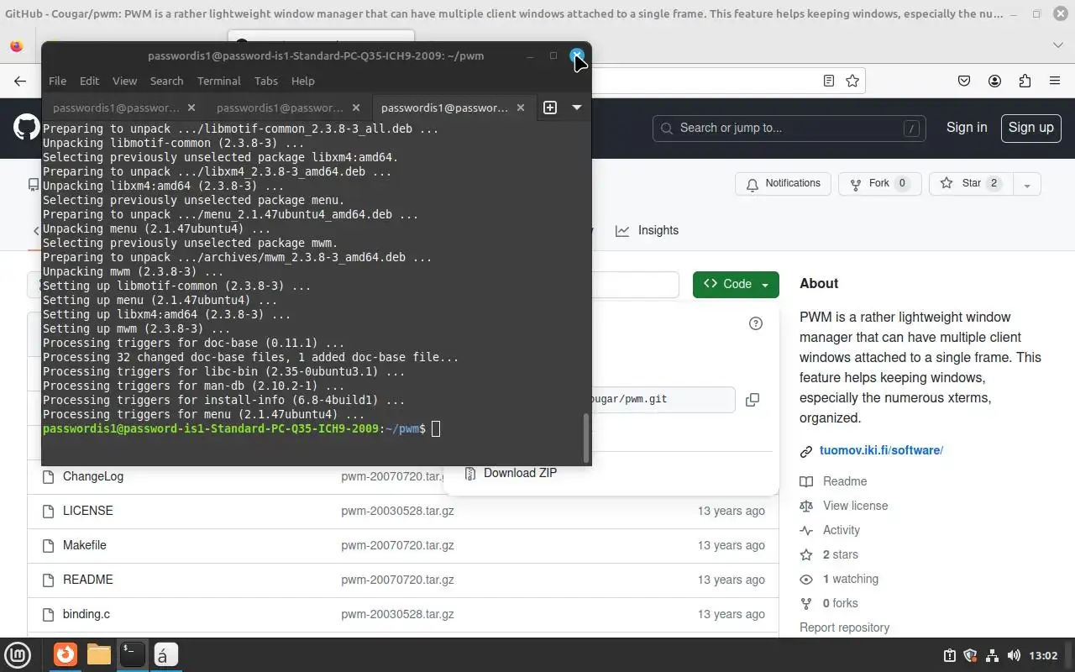This screenshot has height=672, width=1075.
Task: Click the clone help question icon
Action: pyautogui.click(x=756, y=323)
